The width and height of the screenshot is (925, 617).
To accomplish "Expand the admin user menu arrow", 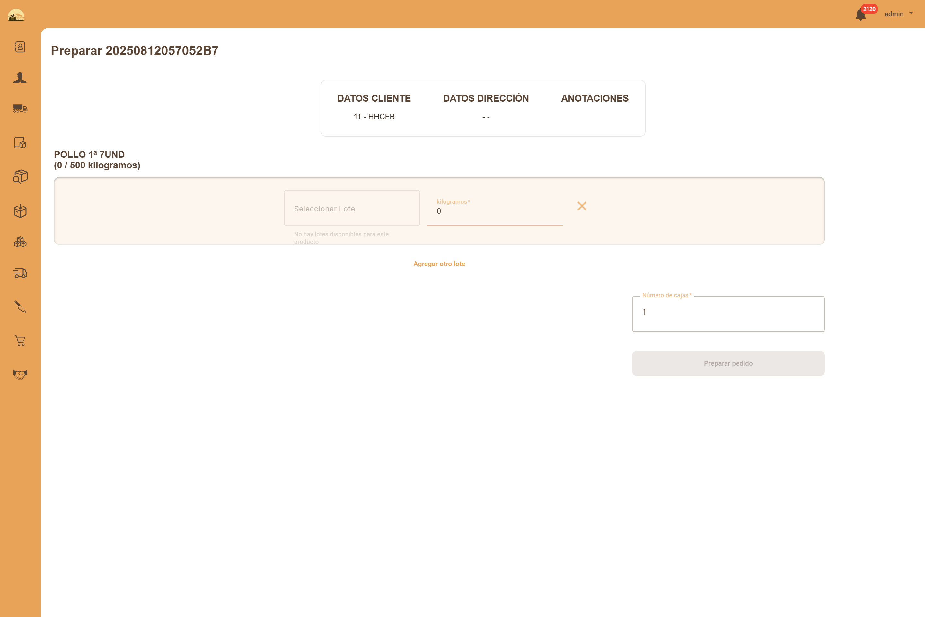I will [911, 13].
